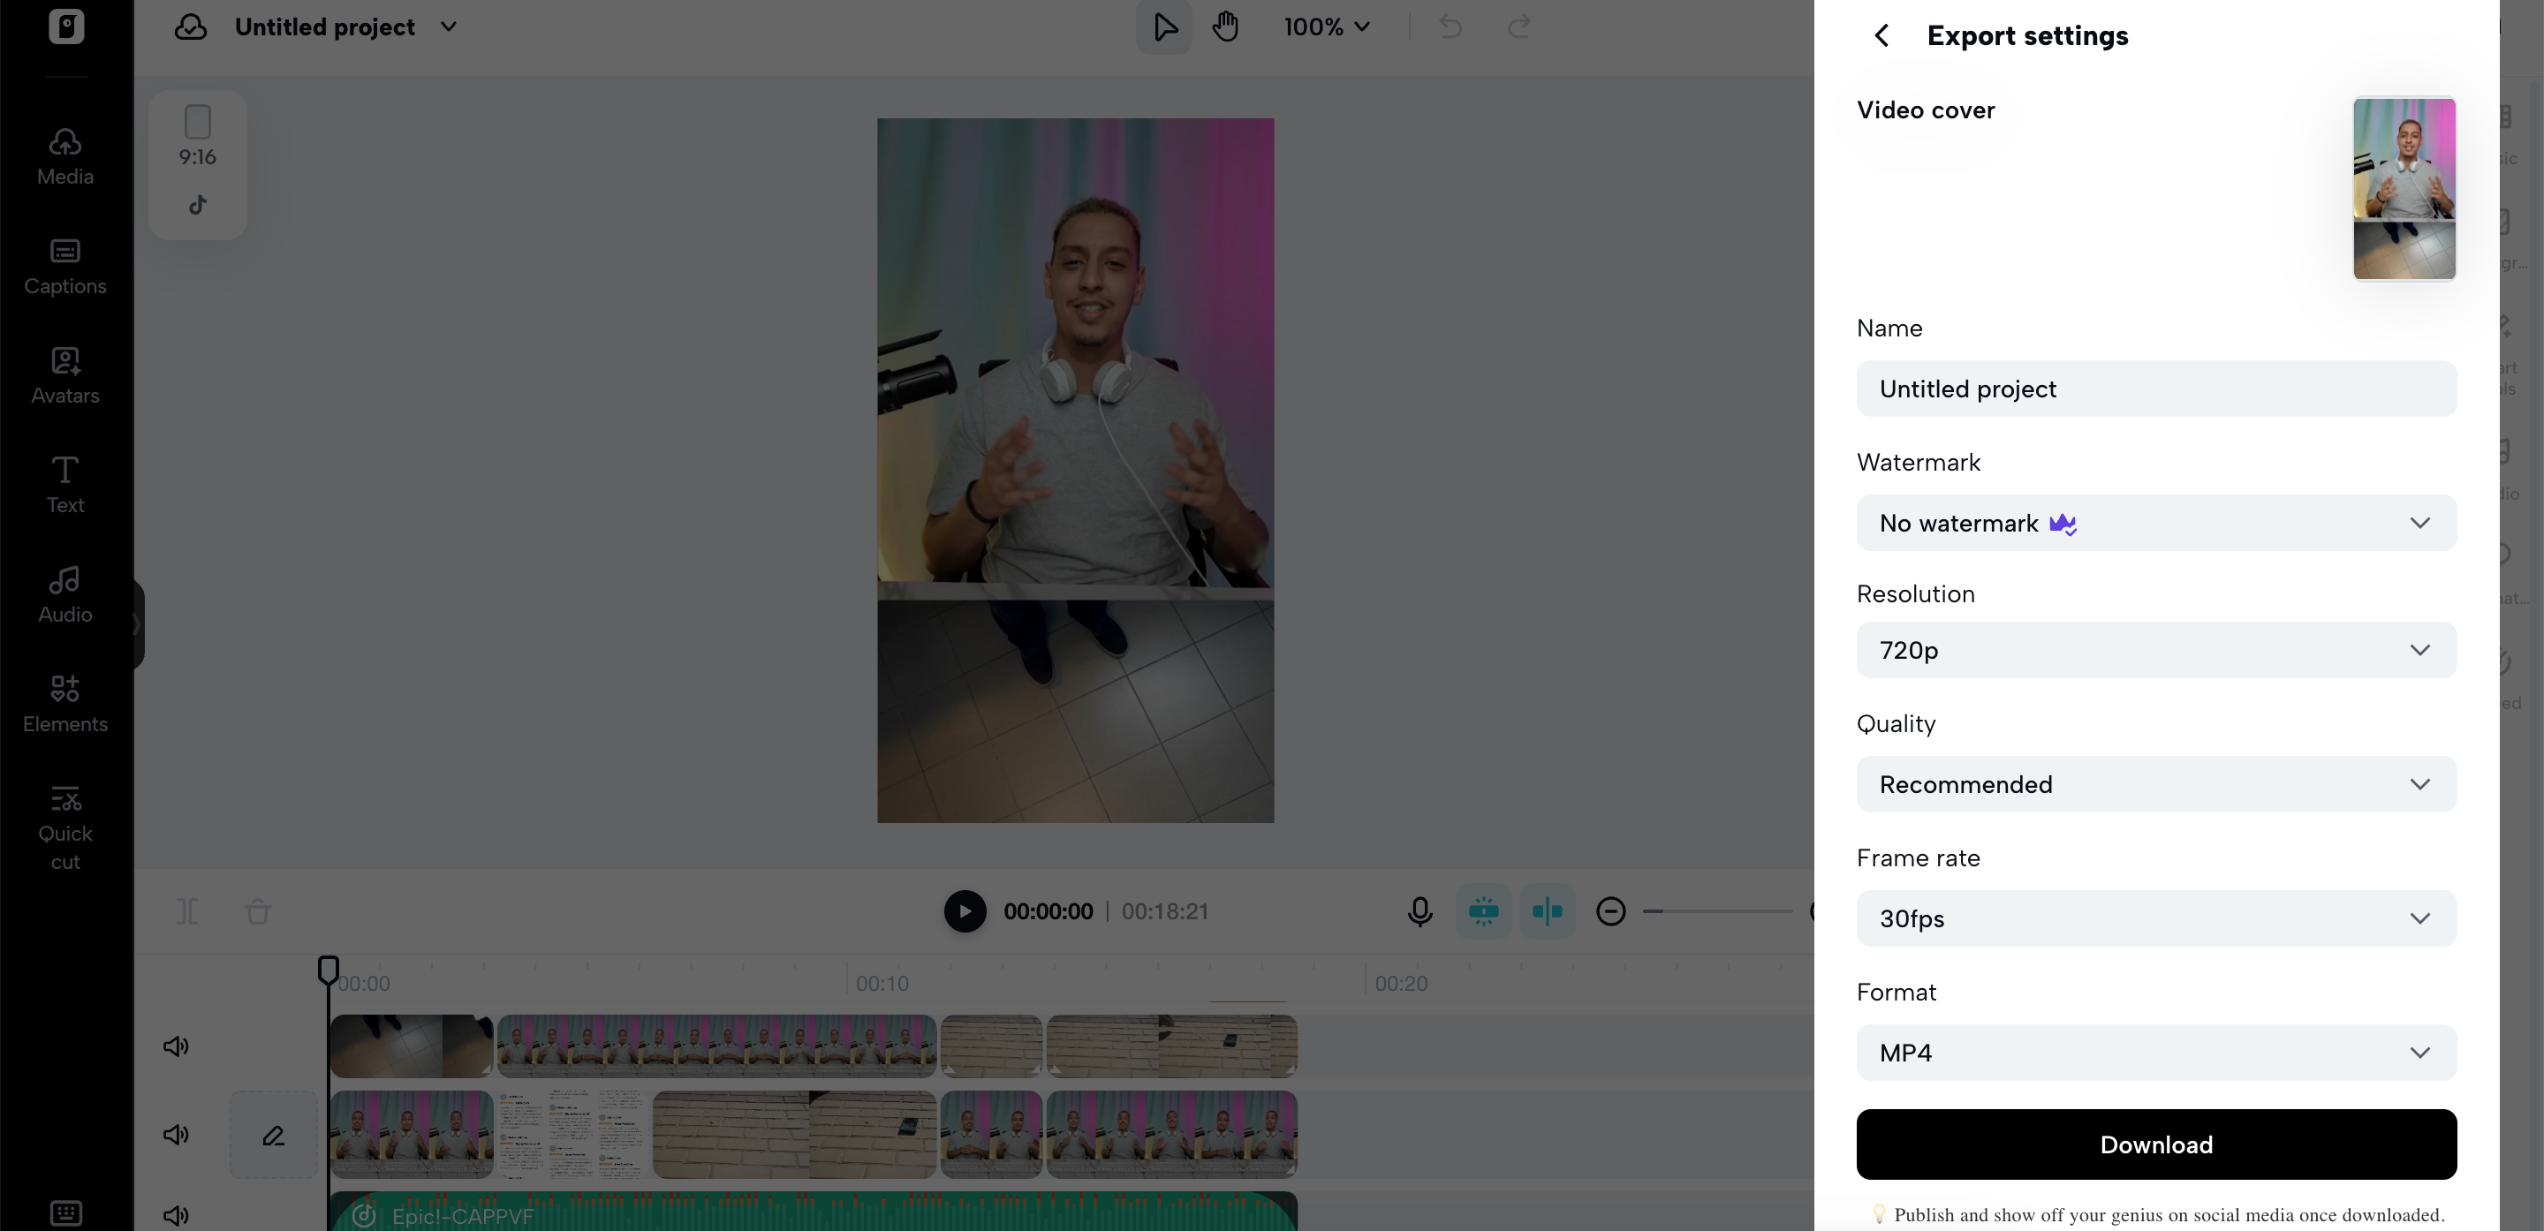
Task: Select the Quick cut tool
Action: coord(65,827)
